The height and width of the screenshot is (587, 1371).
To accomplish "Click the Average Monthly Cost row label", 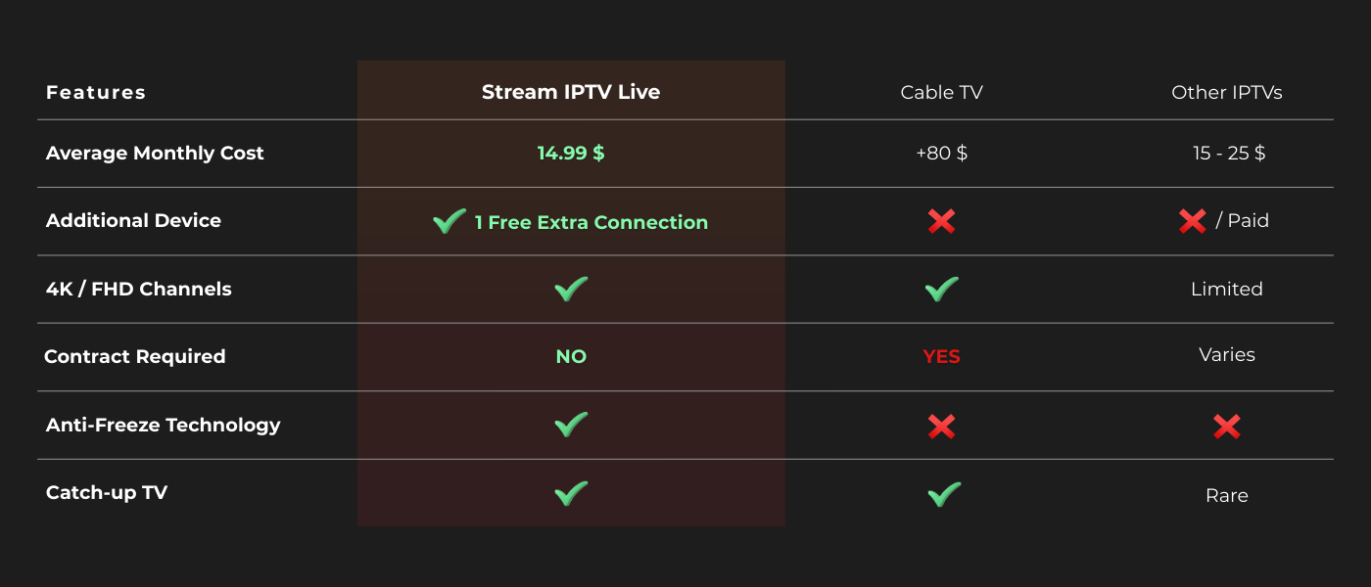I will [155, 153].
